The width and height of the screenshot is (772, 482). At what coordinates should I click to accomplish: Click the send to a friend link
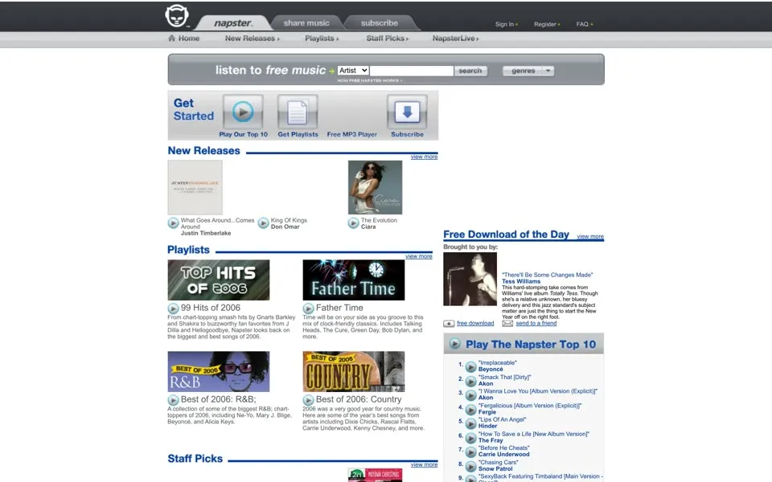coord(536,324)
